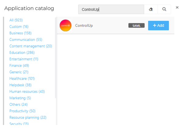Select Healthcare (101) category
This screenshot has width=184, height=129.
point(22,78)
